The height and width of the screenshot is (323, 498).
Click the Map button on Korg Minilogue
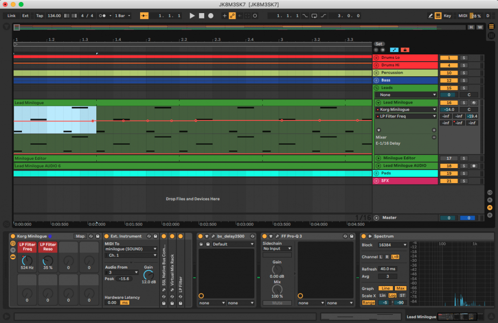79,237
